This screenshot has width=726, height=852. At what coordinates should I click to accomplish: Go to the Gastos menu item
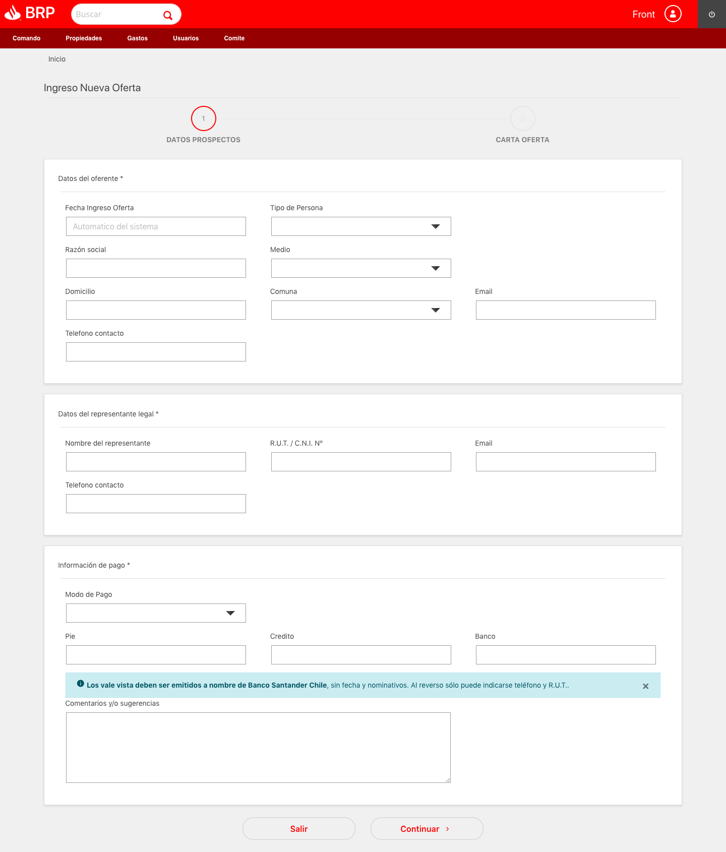pyautogui.click(x=137, y=38)
